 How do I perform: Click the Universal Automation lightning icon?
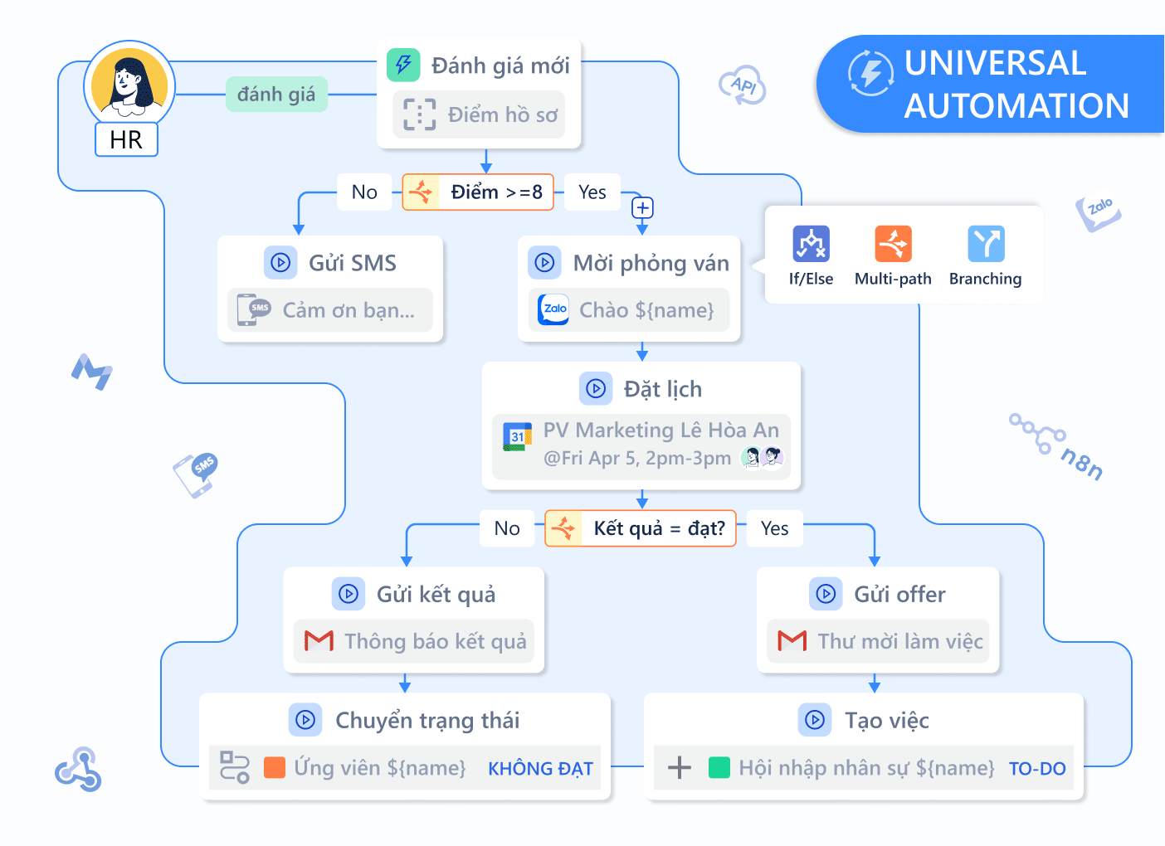tap(871, 73)
